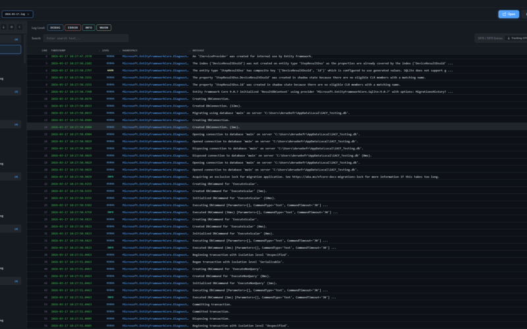Select 'Disposing transaction.' message

(x=211, y=318)
